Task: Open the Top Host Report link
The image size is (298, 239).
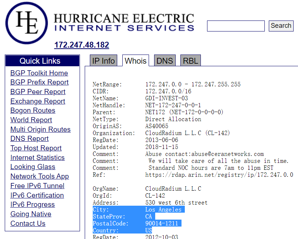Action: click(36, 148)
